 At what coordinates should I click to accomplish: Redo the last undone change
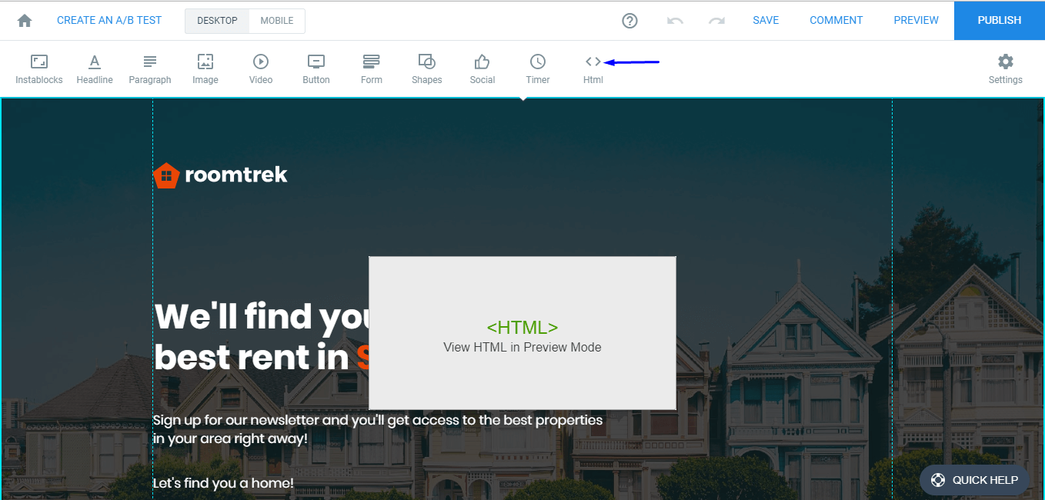(x=717, y=21)
